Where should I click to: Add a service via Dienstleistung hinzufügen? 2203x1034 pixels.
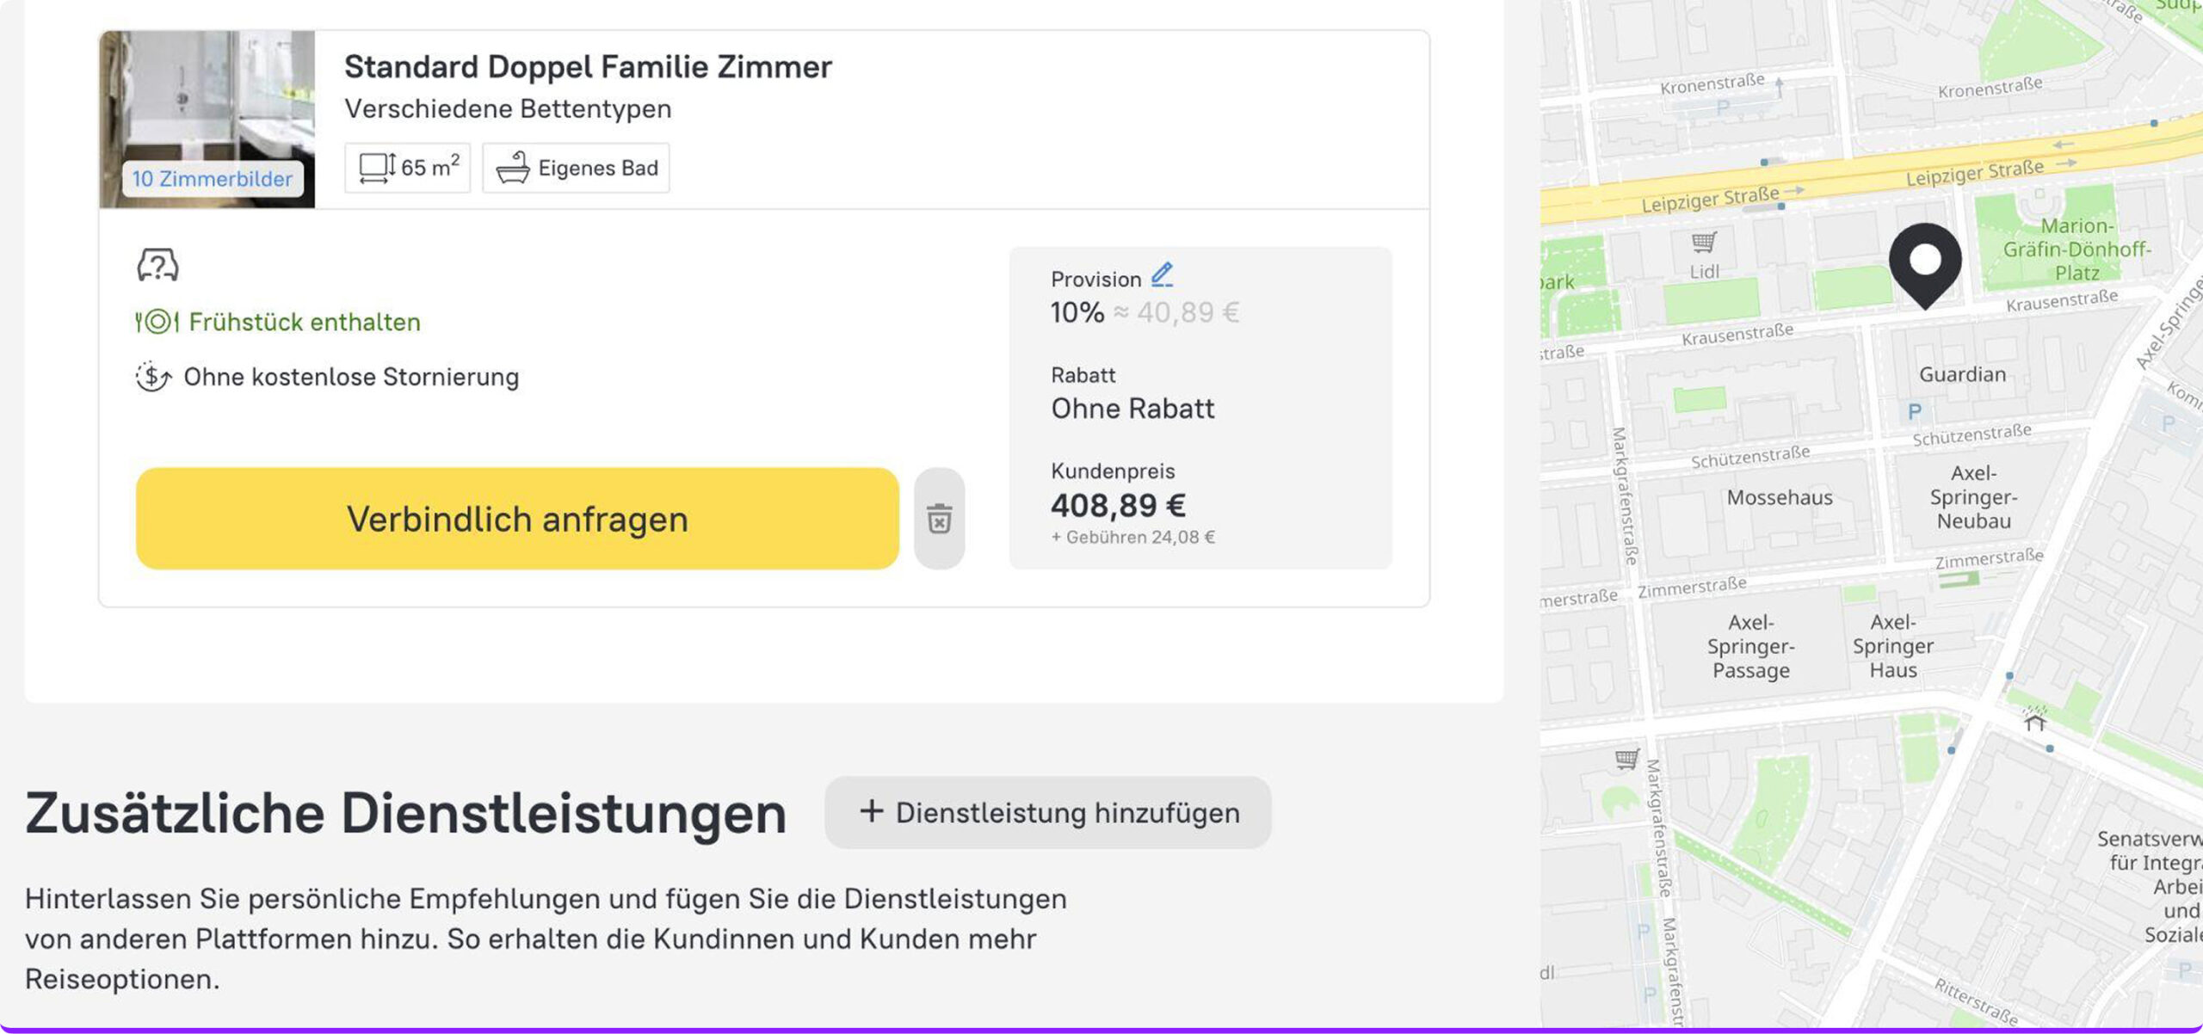coord(1047,813)
